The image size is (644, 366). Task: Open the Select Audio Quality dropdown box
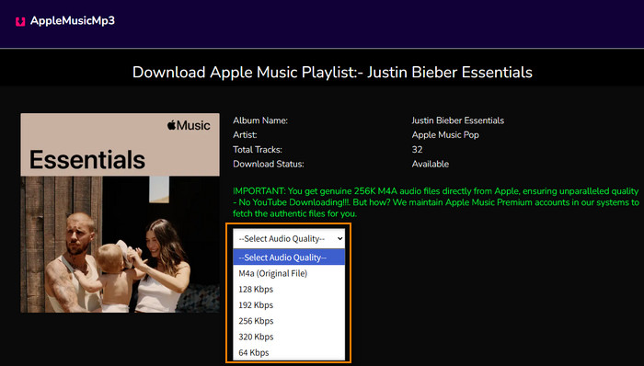pos(289,238)
